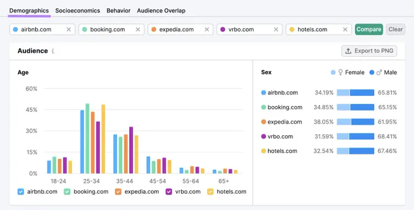This screenshot has width=414, height=210.
Task: Click the 34.19% female value for airbnb.com
Action: point(324,92)
